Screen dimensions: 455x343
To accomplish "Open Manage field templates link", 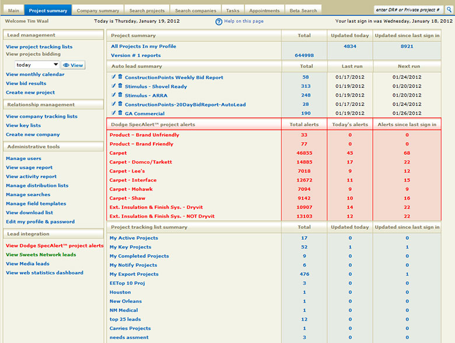I will [36, 203].
